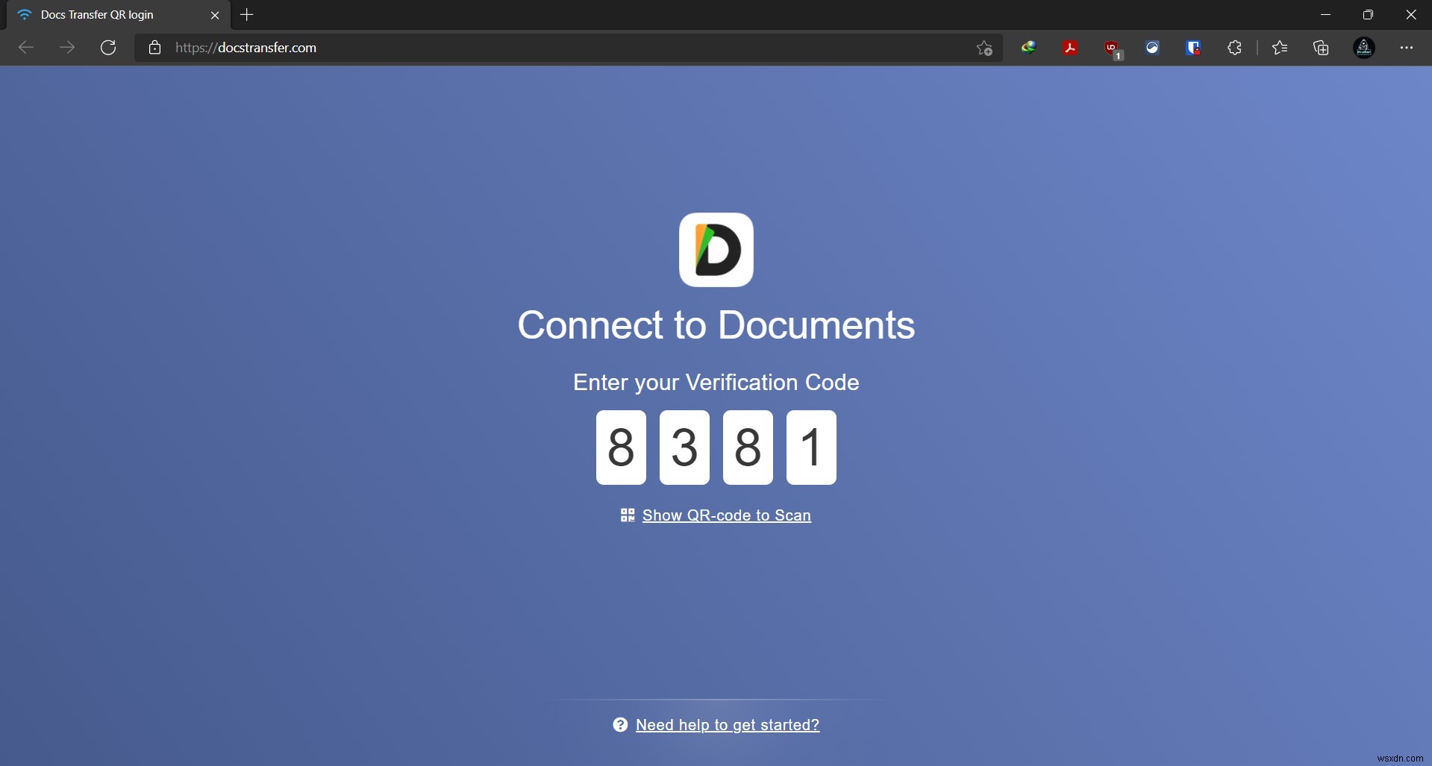
Task: View site security padlock information
Action: click(154, 48)
